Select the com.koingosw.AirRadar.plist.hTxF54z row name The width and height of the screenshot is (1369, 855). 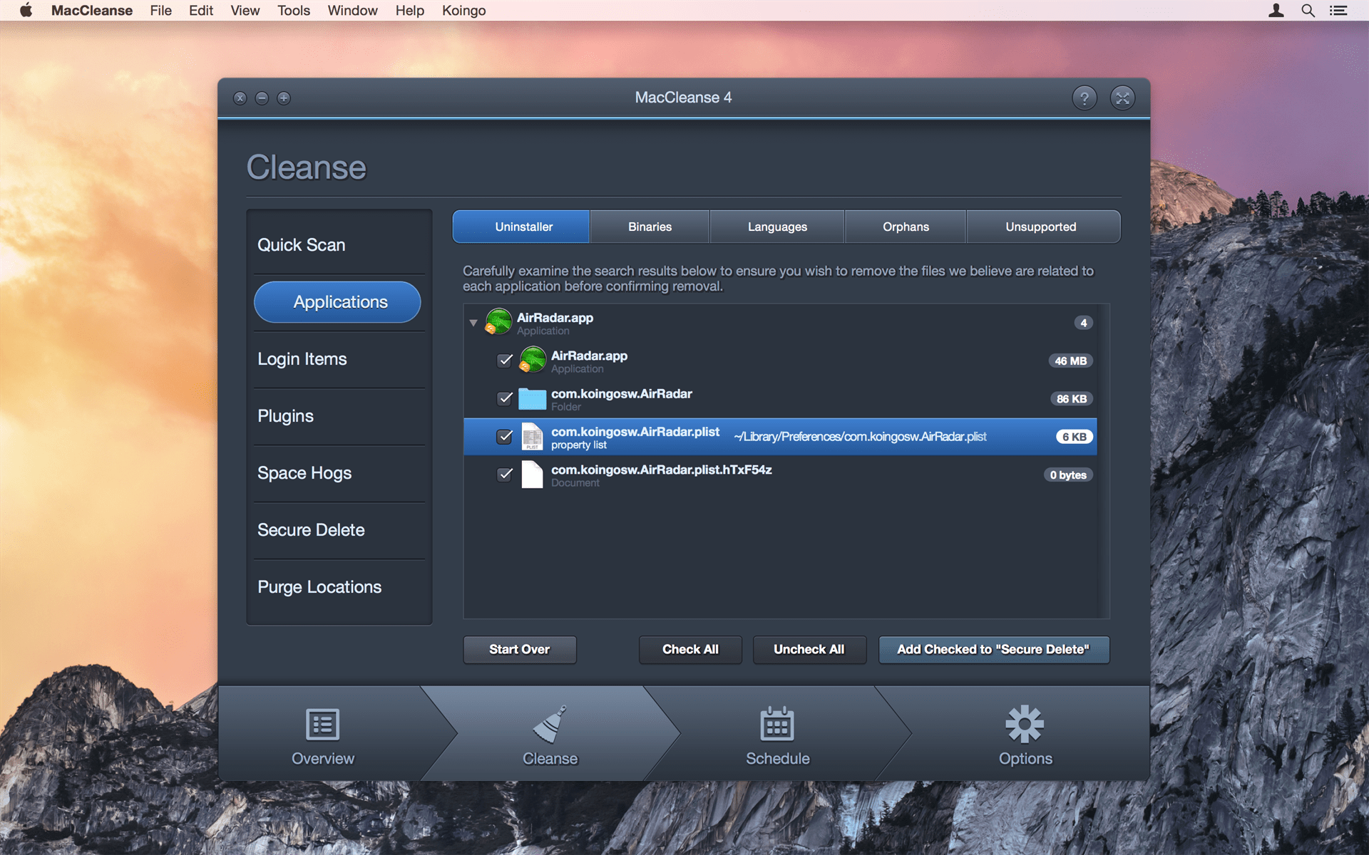point(661,470)
